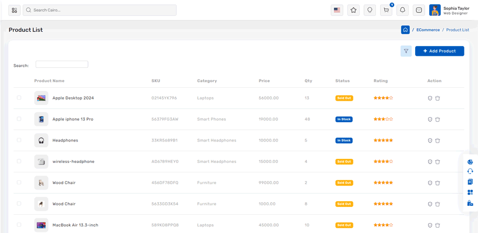Click the Add Product button

point(439,51)
